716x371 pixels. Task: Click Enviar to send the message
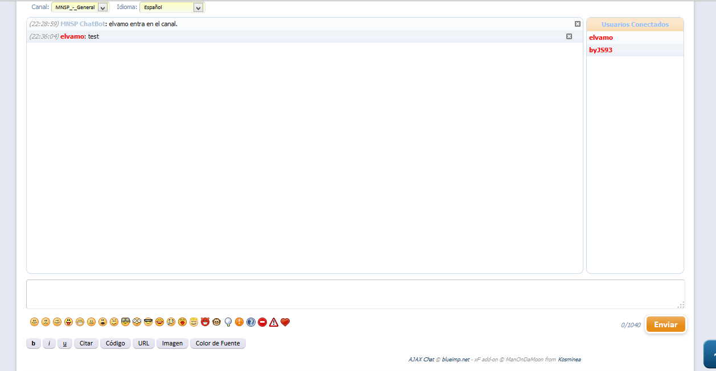tap(665, 324)
